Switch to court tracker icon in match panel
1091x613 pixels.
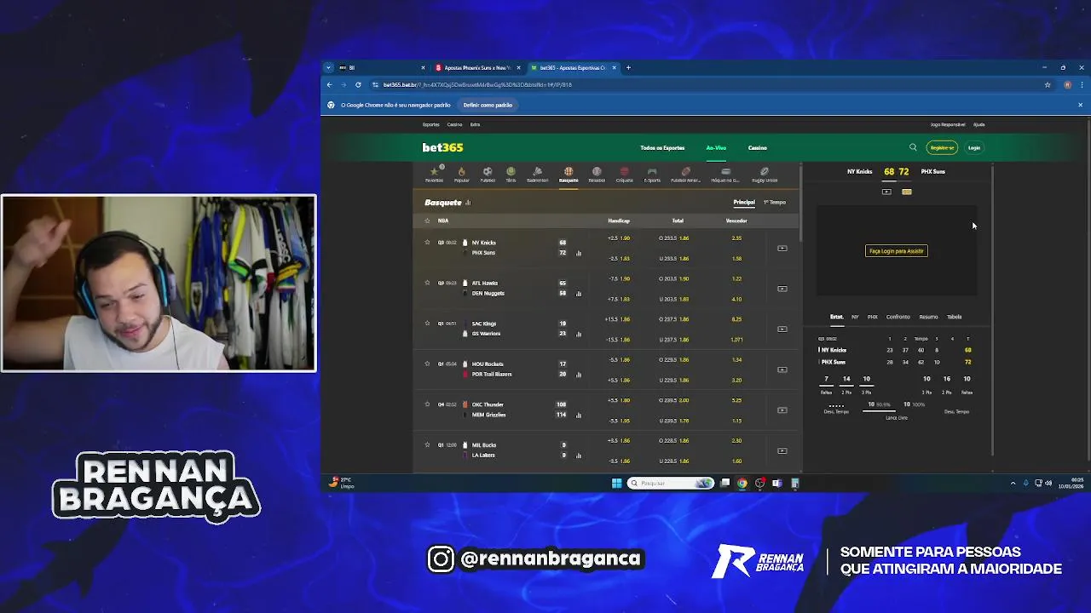coord(907,192)
